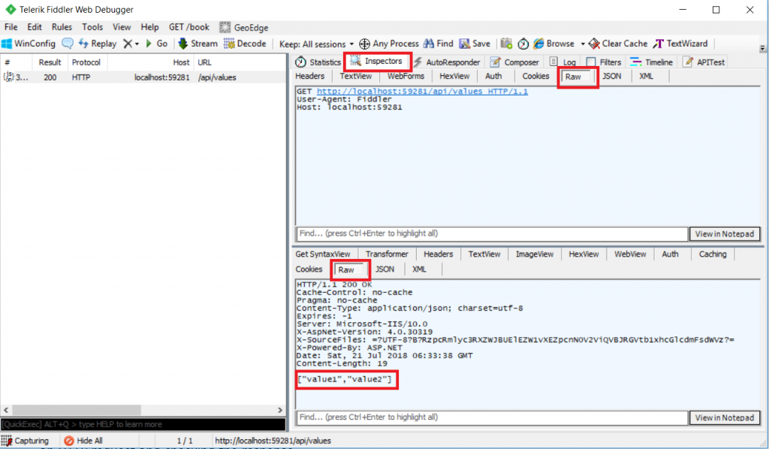Expand the Remove X dropdown arrow

coord(137,44)
